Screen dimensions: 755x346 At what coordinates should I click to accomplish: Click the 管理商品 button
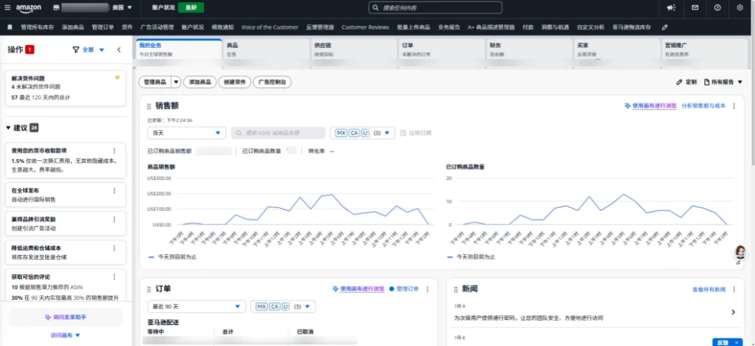pyautogui.click(x=154, y=82)
